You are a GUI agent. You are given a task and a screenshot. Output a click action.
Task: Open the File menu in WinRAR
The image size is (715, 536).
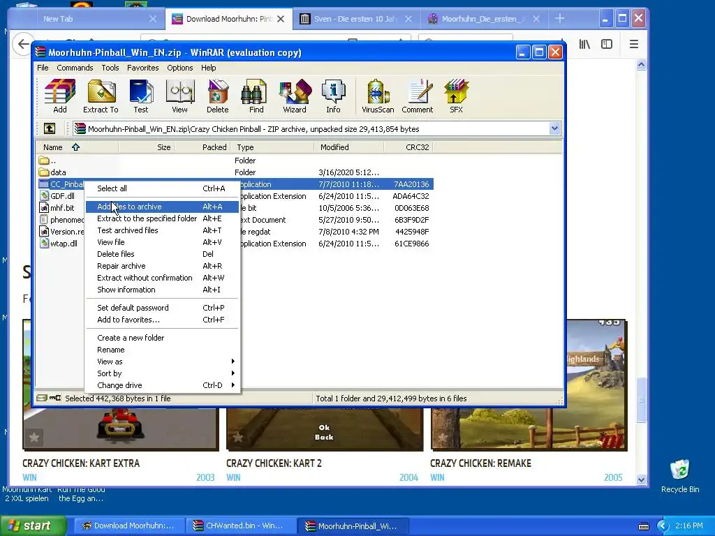(43, 68)
